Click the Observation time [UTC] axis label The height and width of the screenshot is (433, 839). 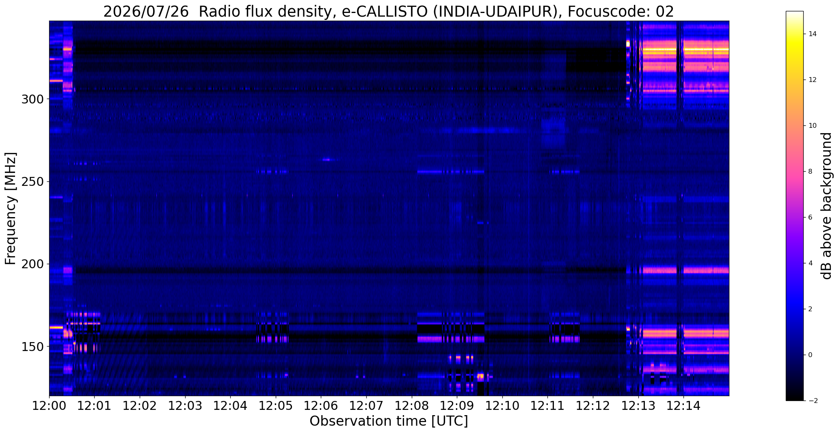[389, 421]
